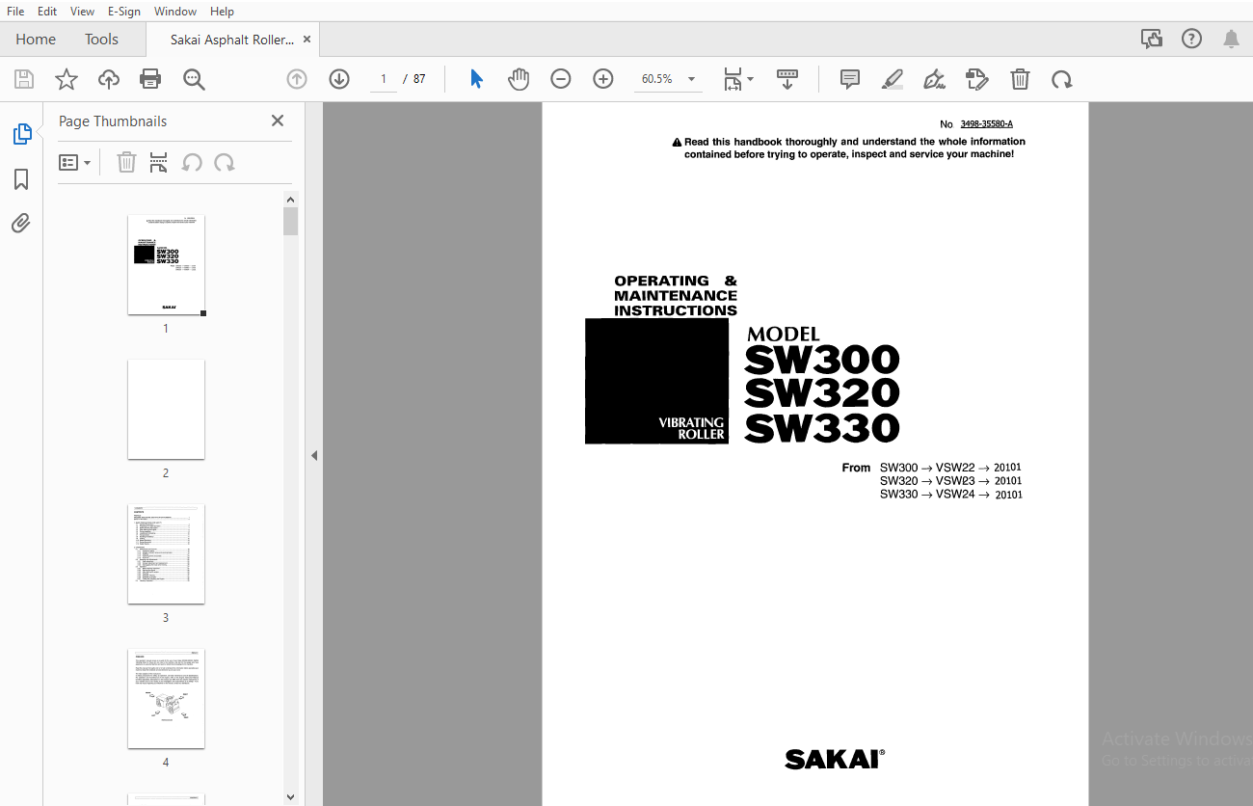Go to the next page arrow
This screenshot has width=1253, height=806.
pos(339,79)
